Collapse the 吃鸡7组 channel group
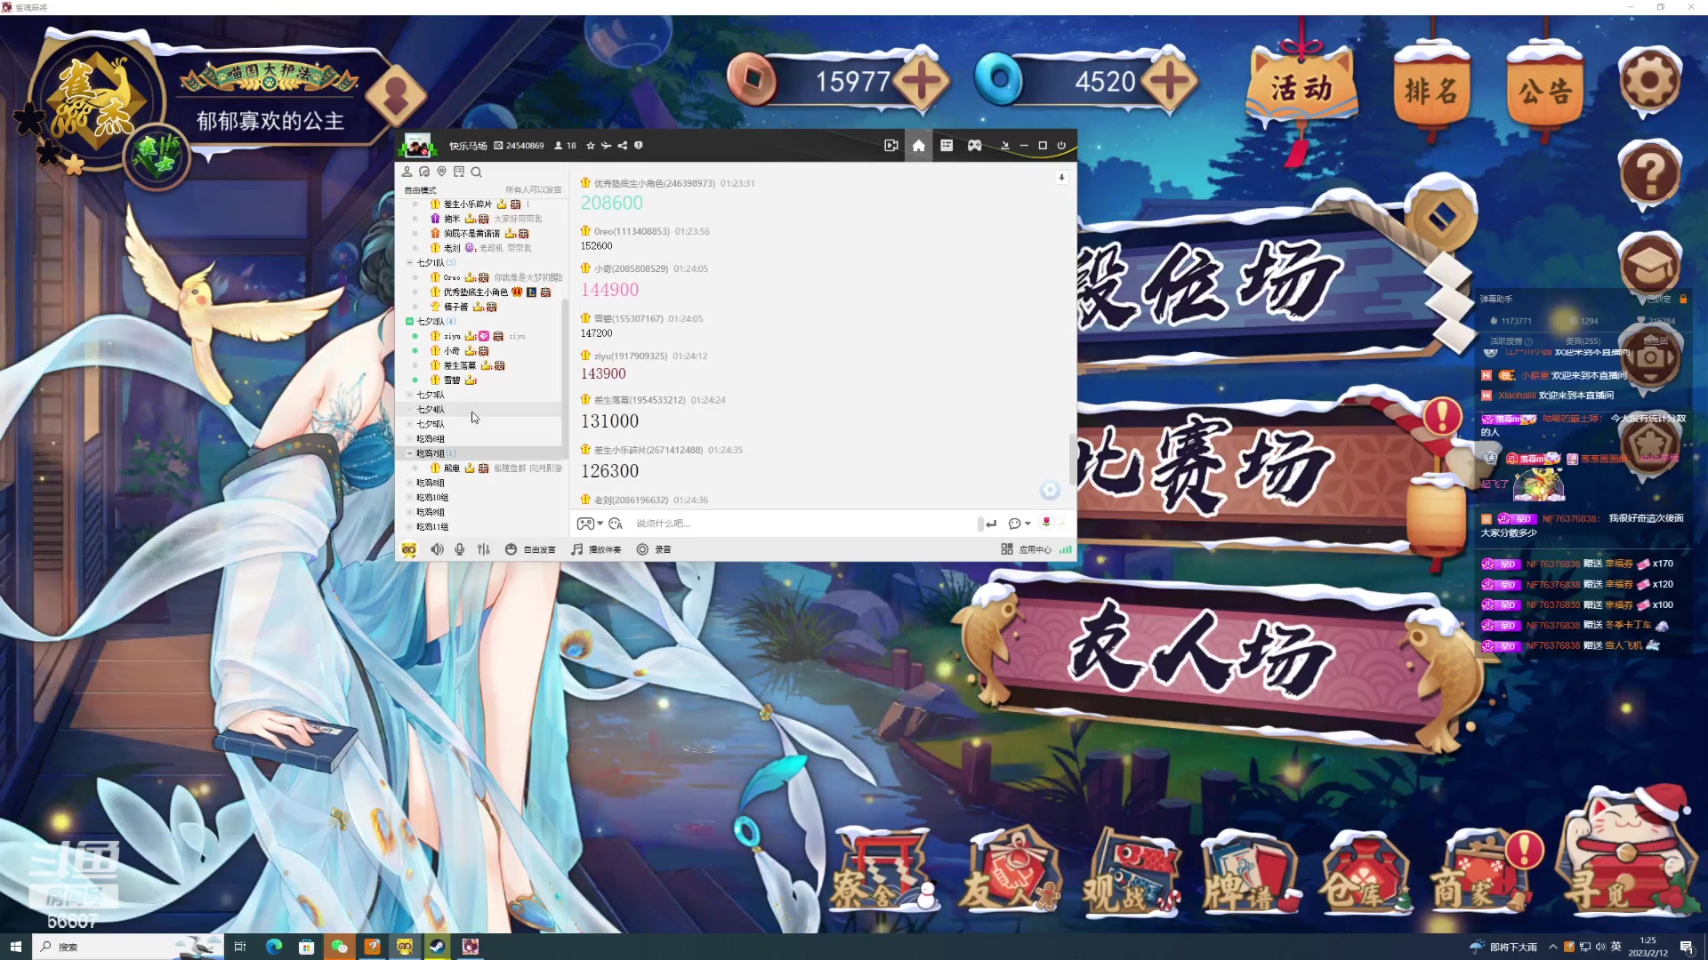 tap(409, 454)
